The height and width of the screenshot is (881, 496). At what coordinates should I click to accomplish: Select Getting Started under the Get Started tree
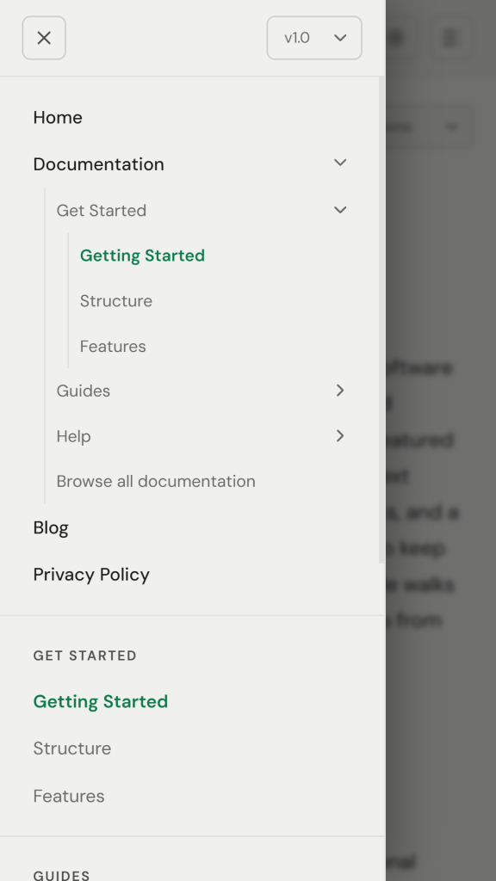click(x=142, y=256)
